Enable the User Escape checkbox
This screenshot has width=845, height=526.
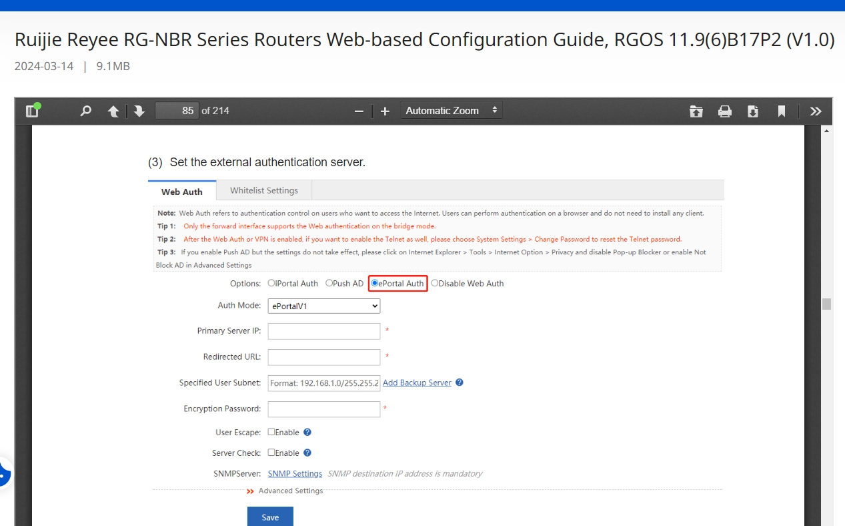(271, 432)
